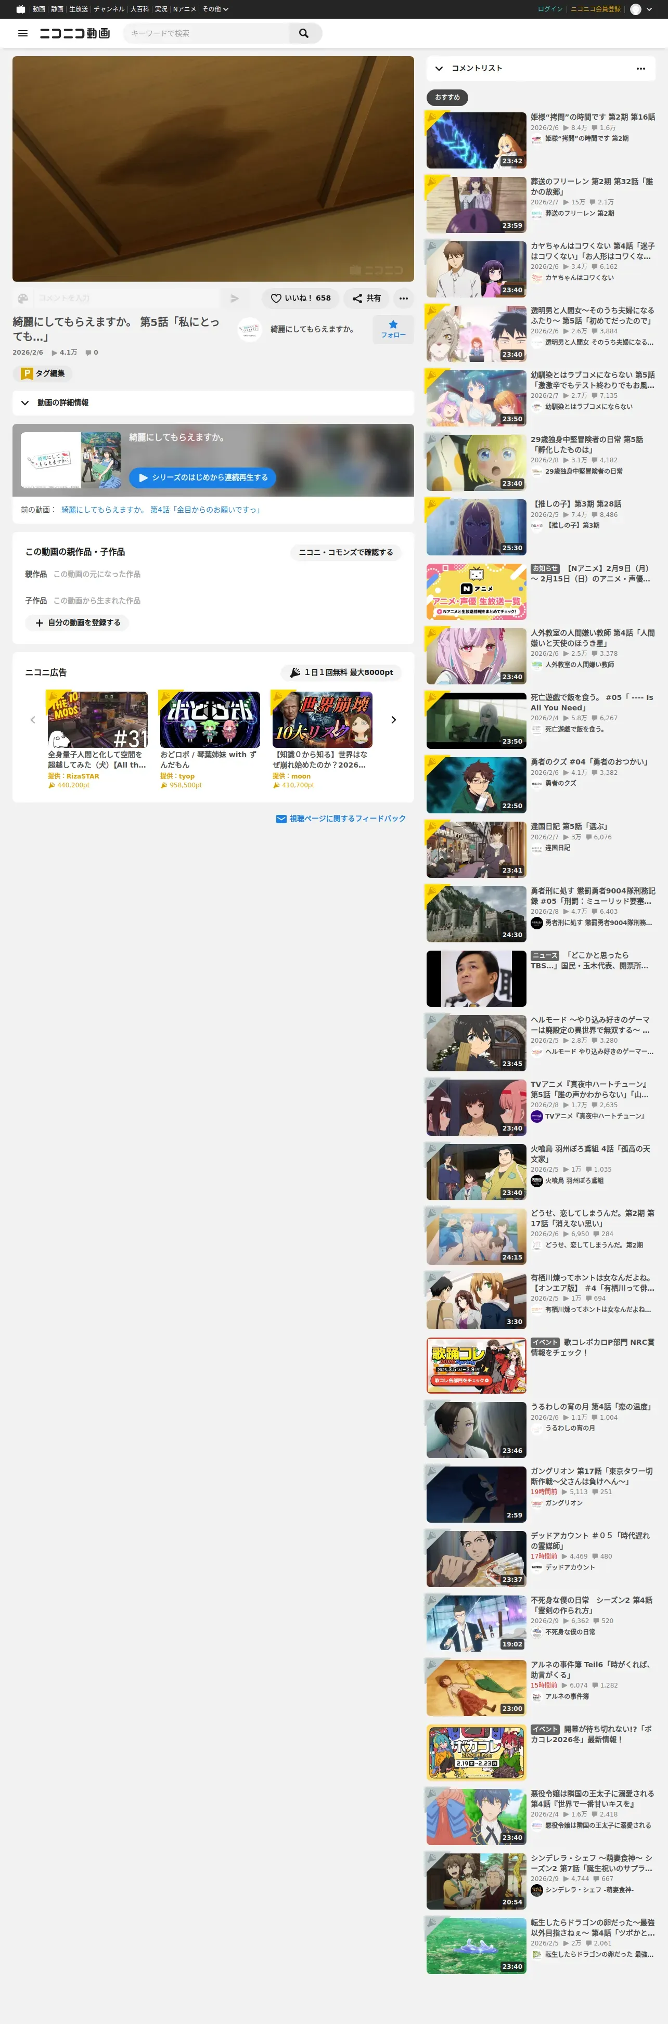Image resolution: width=668 pixels, height=2024 pixels.
Task: Open 動画 in the top navigation
Action: pos(38,9)
